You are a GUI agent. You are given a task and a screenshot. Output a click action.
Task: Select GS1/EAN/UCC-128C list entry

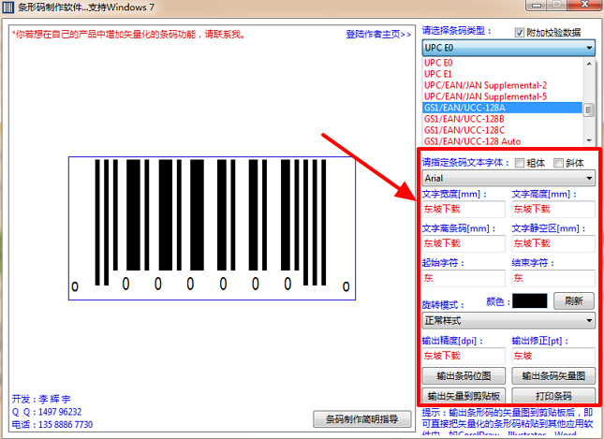503,130
